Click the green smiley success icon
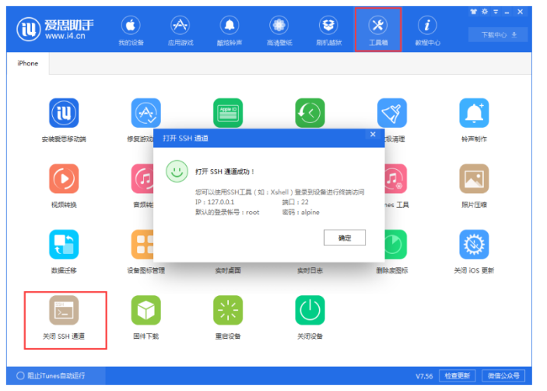Viewport: 547px width, 391px height. click(177, 171)
